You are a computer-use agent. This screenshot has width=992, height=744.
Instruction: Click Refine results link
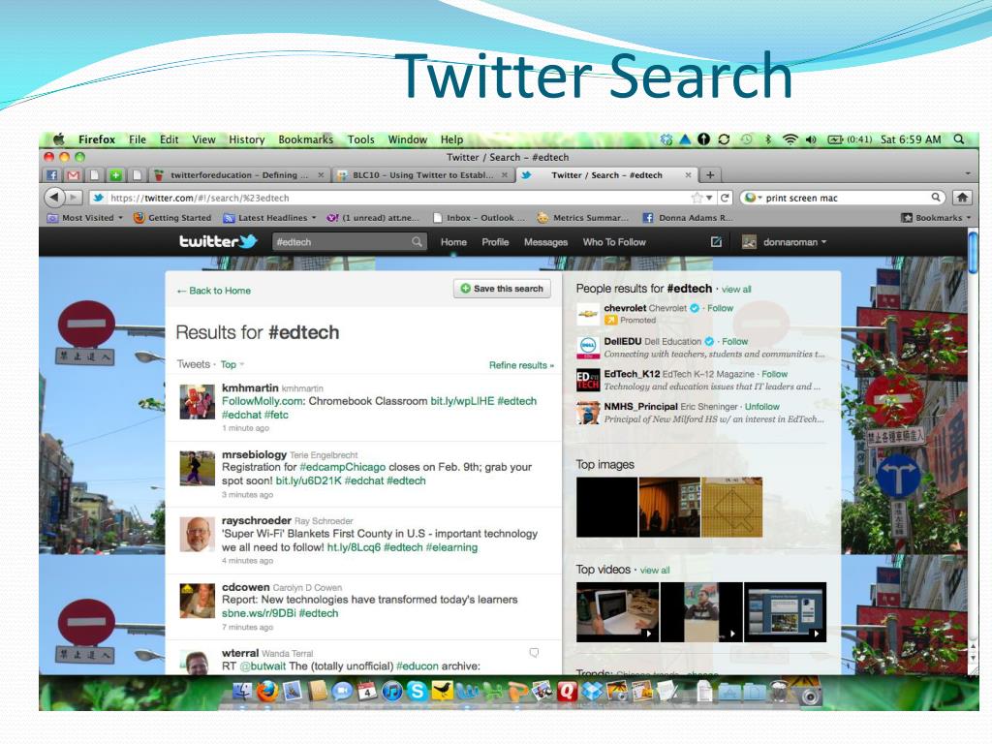(x=521, y=365)
